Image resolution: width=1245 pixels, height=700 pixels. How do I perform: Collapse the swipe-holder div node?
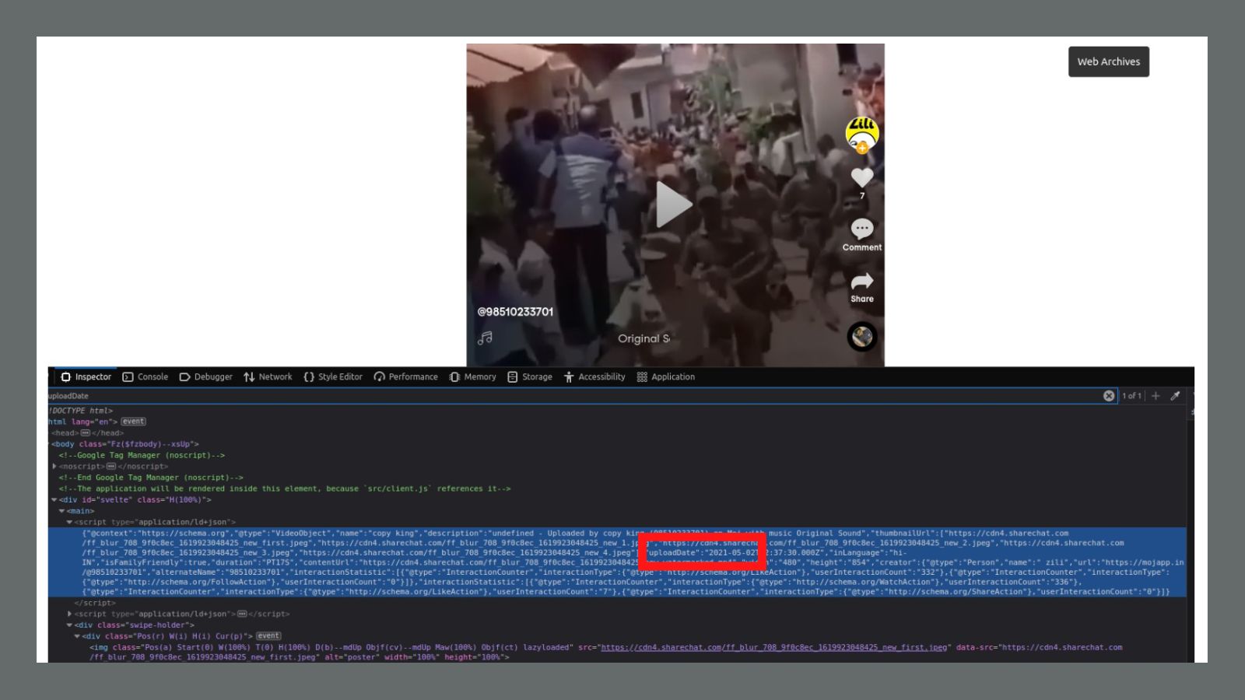coord(69,625)
